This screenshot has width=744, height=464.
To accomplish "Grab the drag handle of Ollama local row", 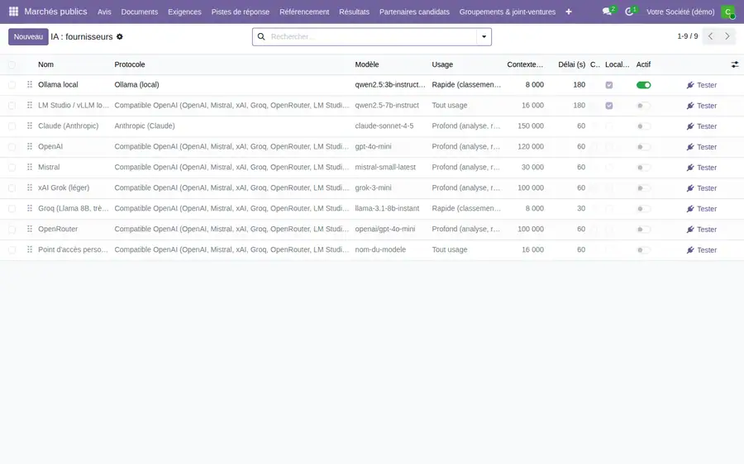I will tap(30, 84).
